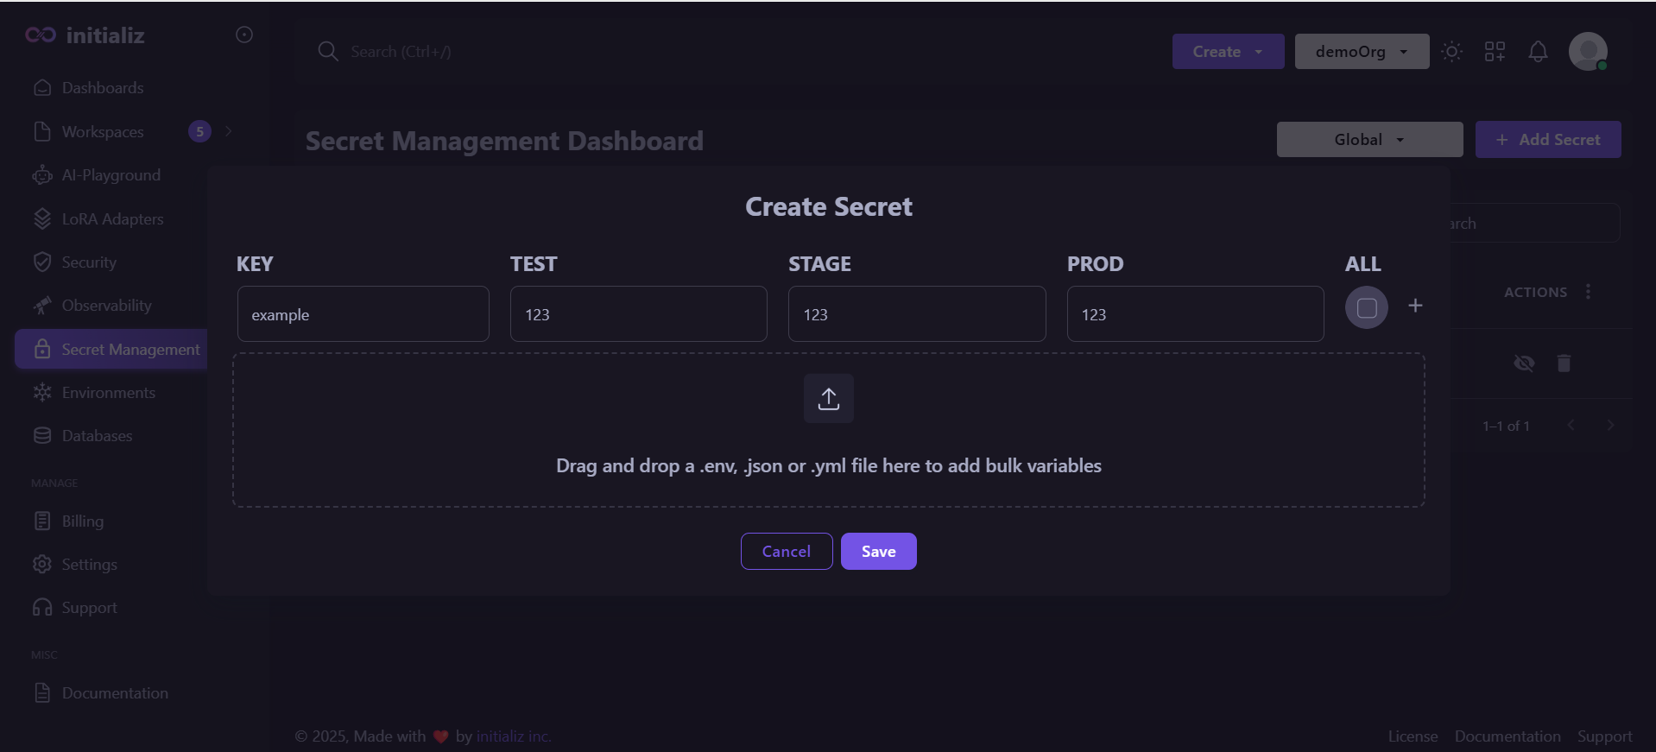
Task: Click the secrets table search field
Action: click(1535, 224)
